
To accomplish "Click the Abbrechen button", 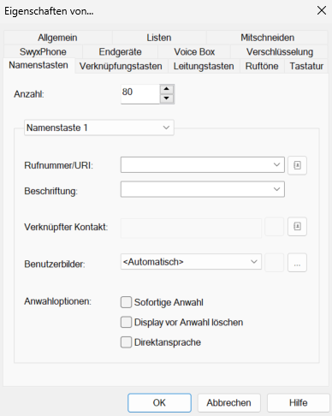I will pyautogui.click(x=228, y=403).
